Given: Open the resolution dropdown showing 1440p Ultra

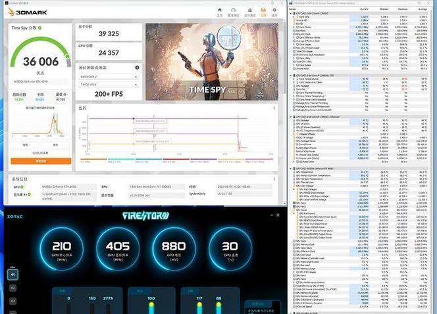Looking at the screenshot, I should [109, 84].
